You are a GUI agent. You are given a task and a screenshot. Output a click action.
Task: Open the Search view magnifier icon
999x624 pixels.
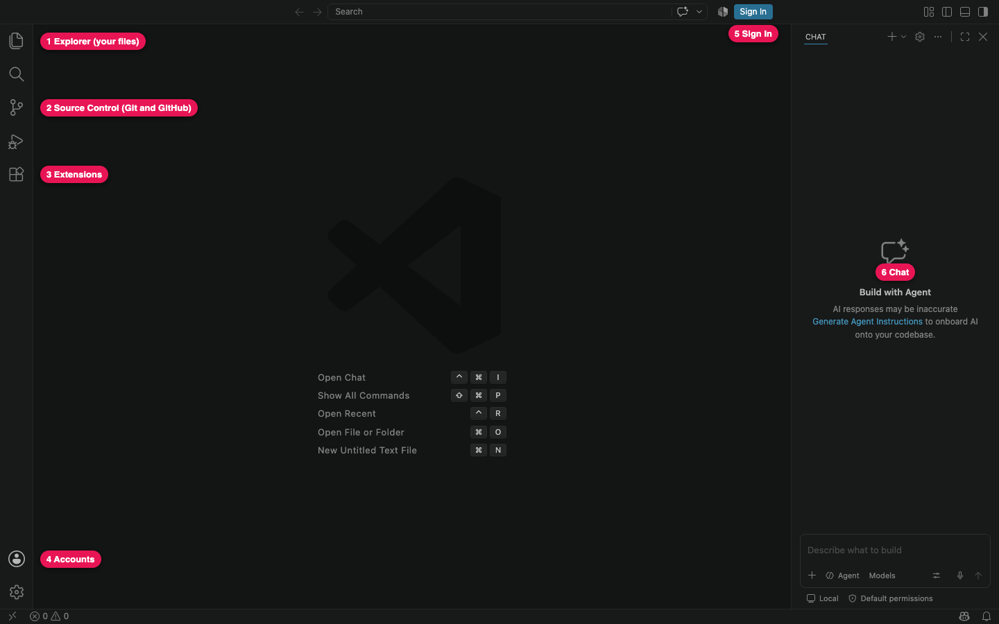(x=16, y=74)
